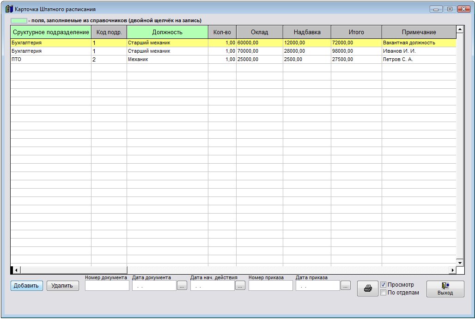Viewport: 475px width, 319px height.
Task: Select the horizontal scrollbar thumb
Action: (73, 270)
